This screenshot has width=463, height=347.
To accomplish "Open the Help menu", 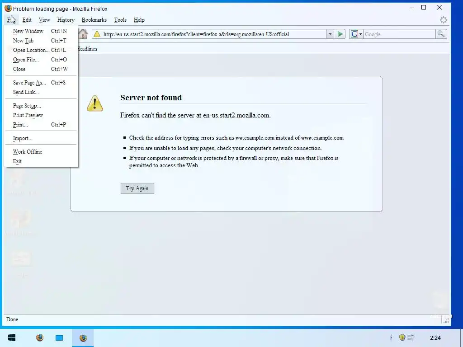I will 139,20.
